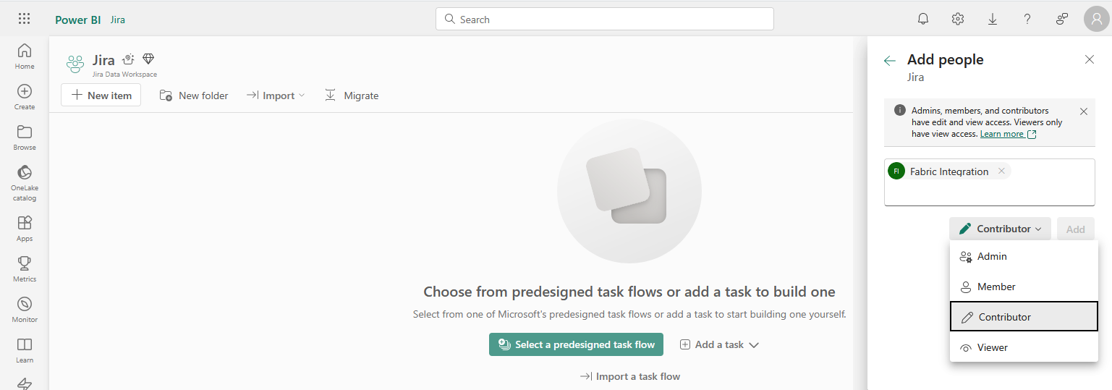1112x390 pixels.
Task: Open the settings gear in header
Action: [x=958, y=20]
